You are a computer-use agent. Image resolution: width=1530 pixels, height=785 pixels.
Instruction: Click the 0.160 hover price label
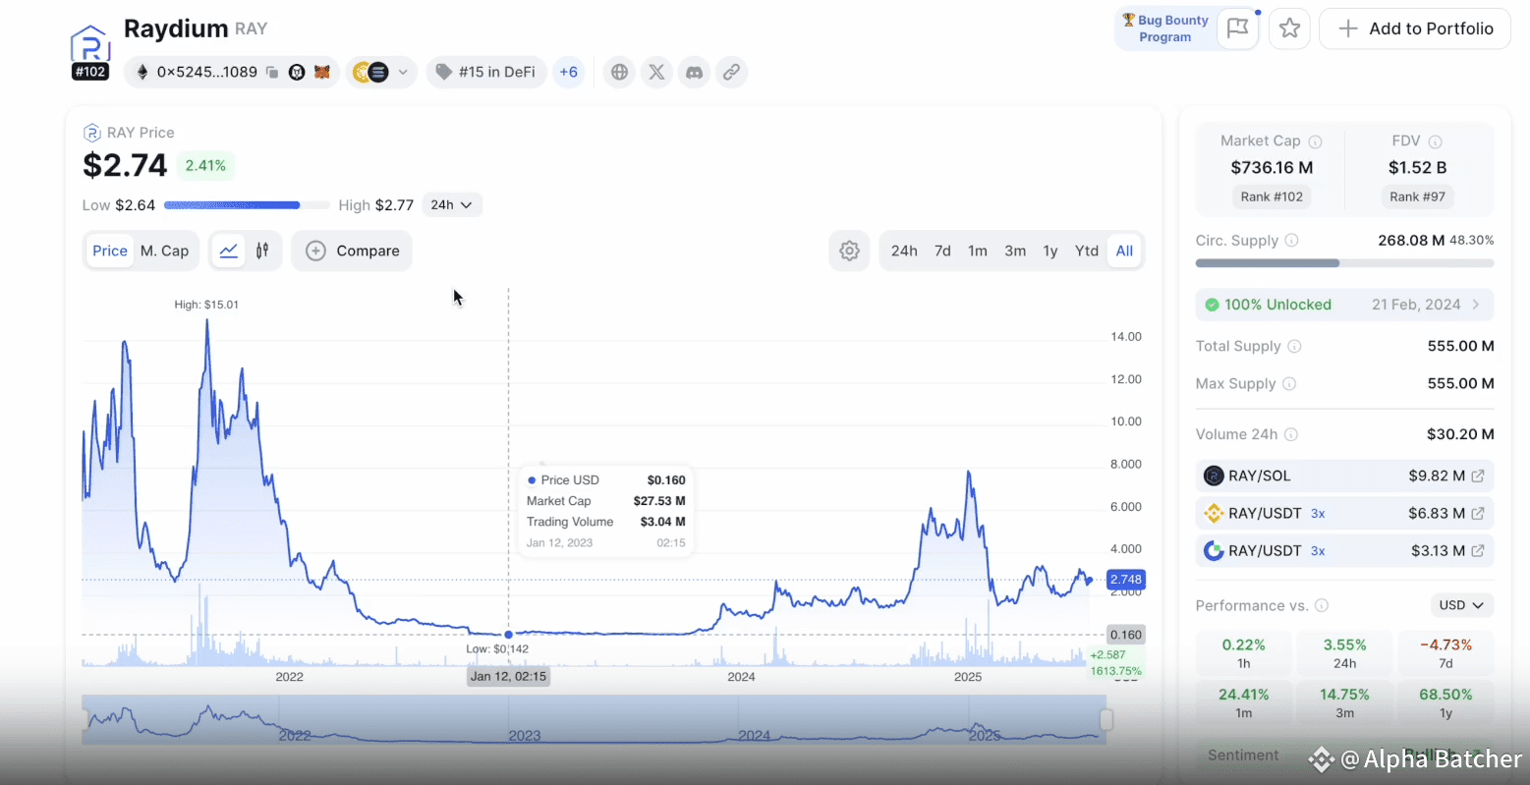pos(1126,635)
